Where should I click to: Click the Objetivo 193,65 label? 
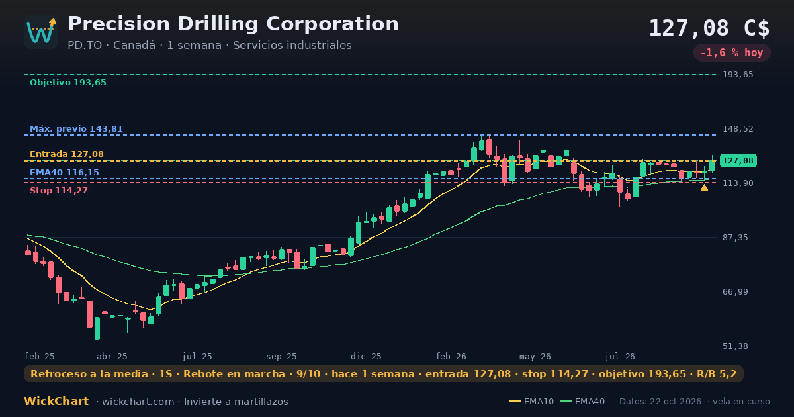coord(67,83)
